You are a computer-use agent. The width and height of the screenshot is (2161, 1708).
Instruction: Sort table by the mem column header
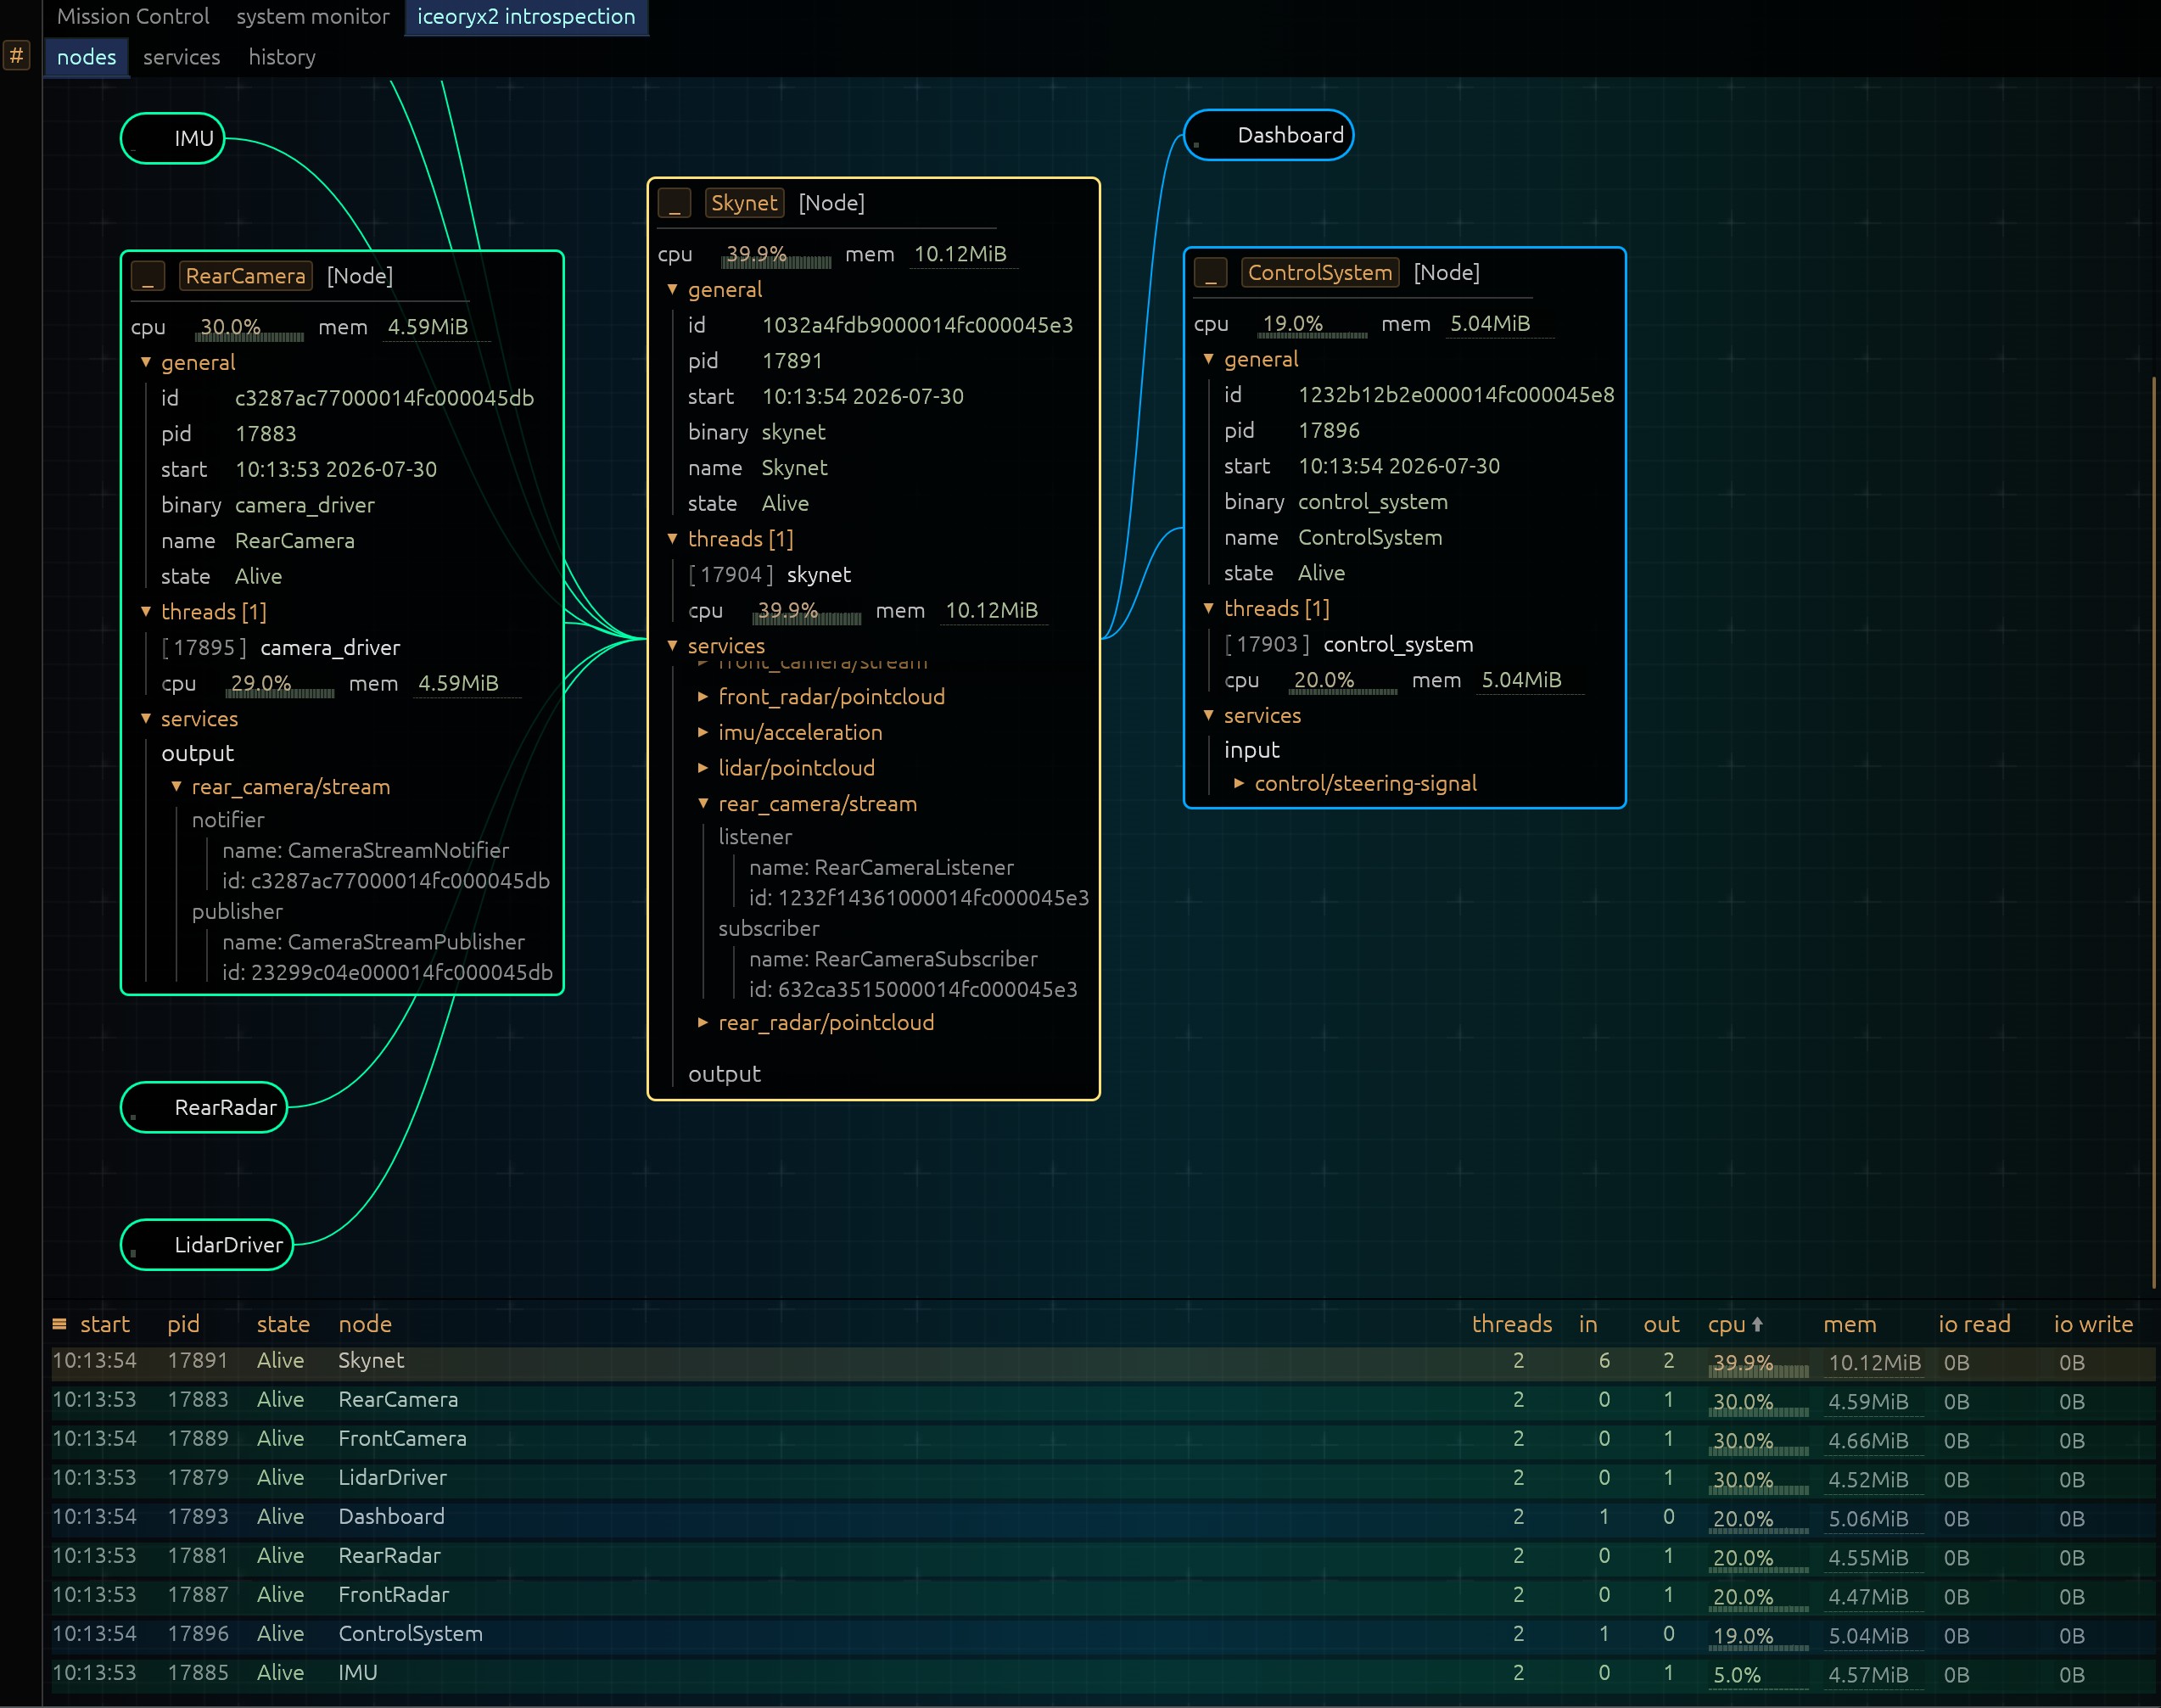(1849, 1324)
